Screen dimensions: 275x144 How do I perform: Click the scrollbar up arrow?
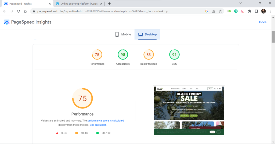[x=273, y=17]
